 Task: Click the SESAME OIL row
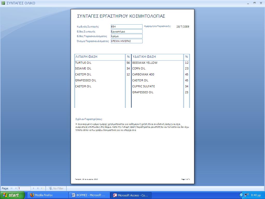pyautogui.click(x=83, y=68)
